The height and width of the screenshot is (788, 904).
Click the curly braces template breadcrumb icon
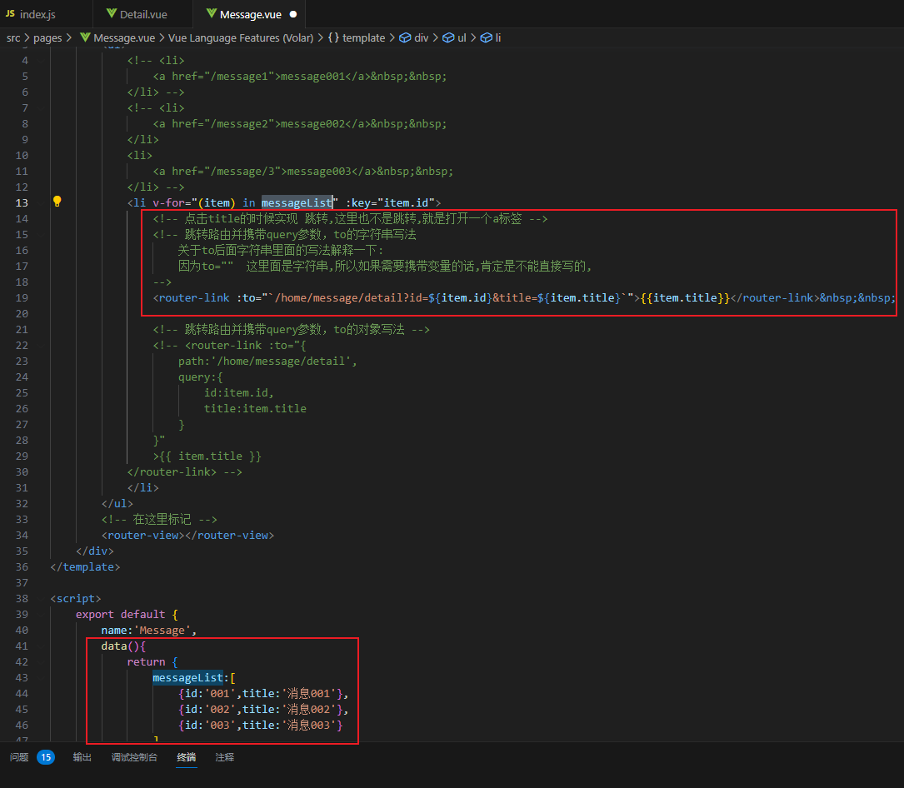tap(333, 37)
